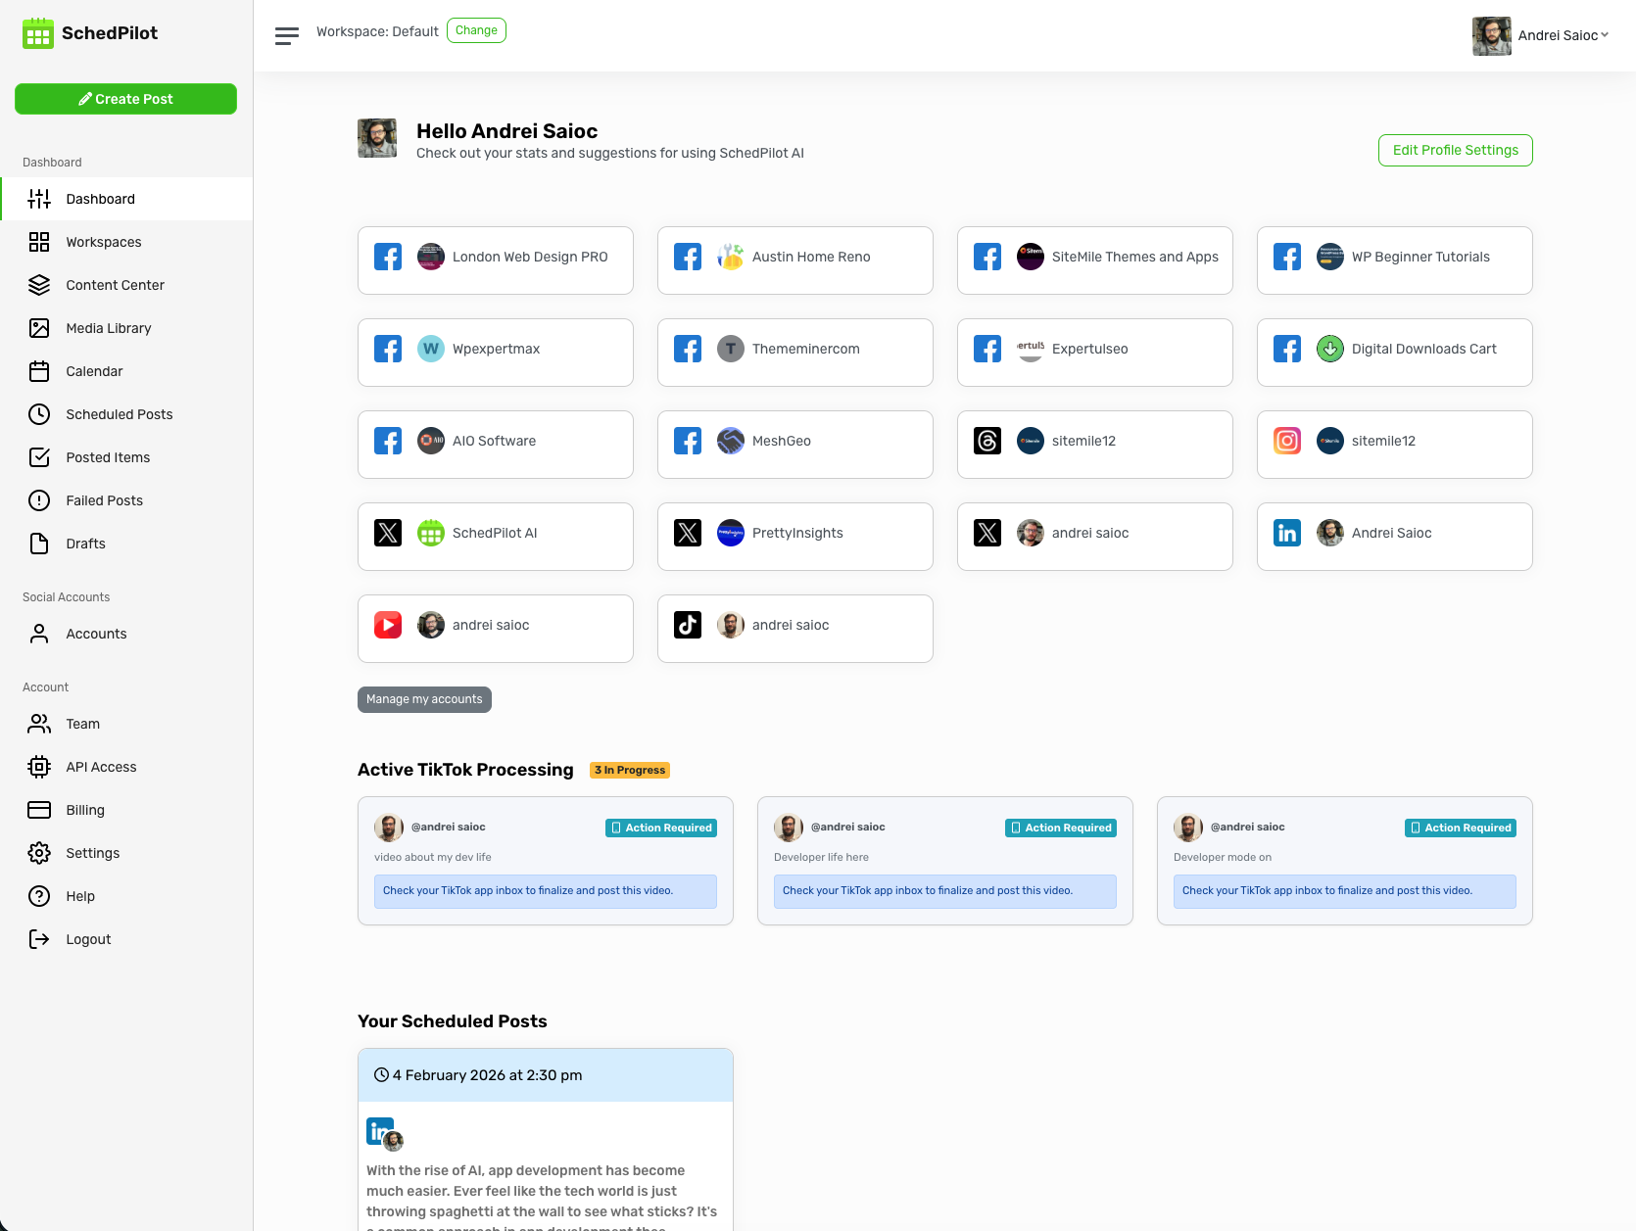
Task: Open the London Web Design PRO card
Action: point(496,260)
